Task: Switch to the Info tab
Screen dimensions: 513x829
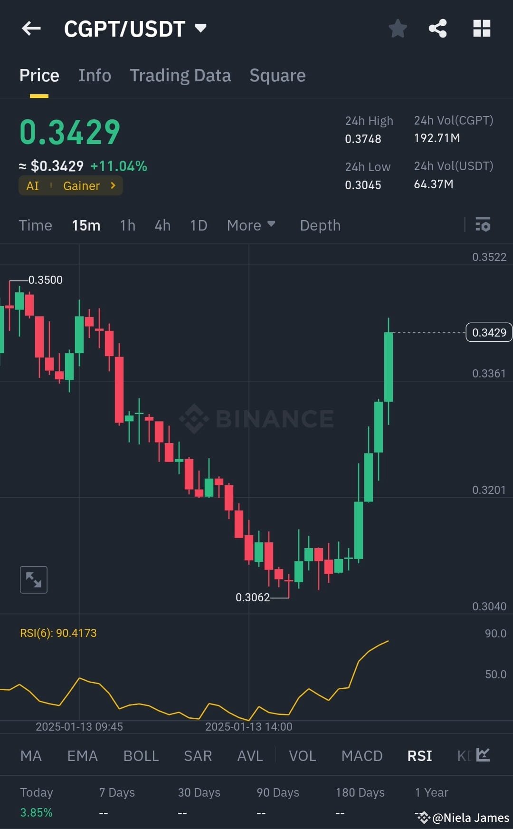Action: [x=95, y=76]
